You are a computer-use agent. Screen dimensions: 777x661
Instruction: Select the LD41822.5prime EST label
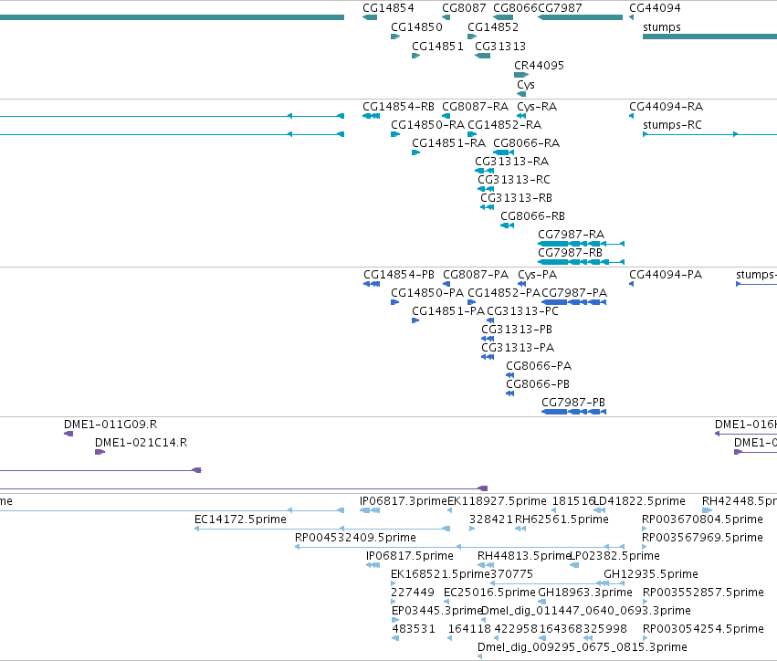coord(639,501)
